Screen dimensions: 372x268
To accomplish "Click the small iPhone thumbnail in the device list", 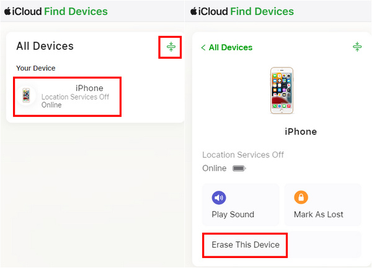I will click(x=26, y=96).
